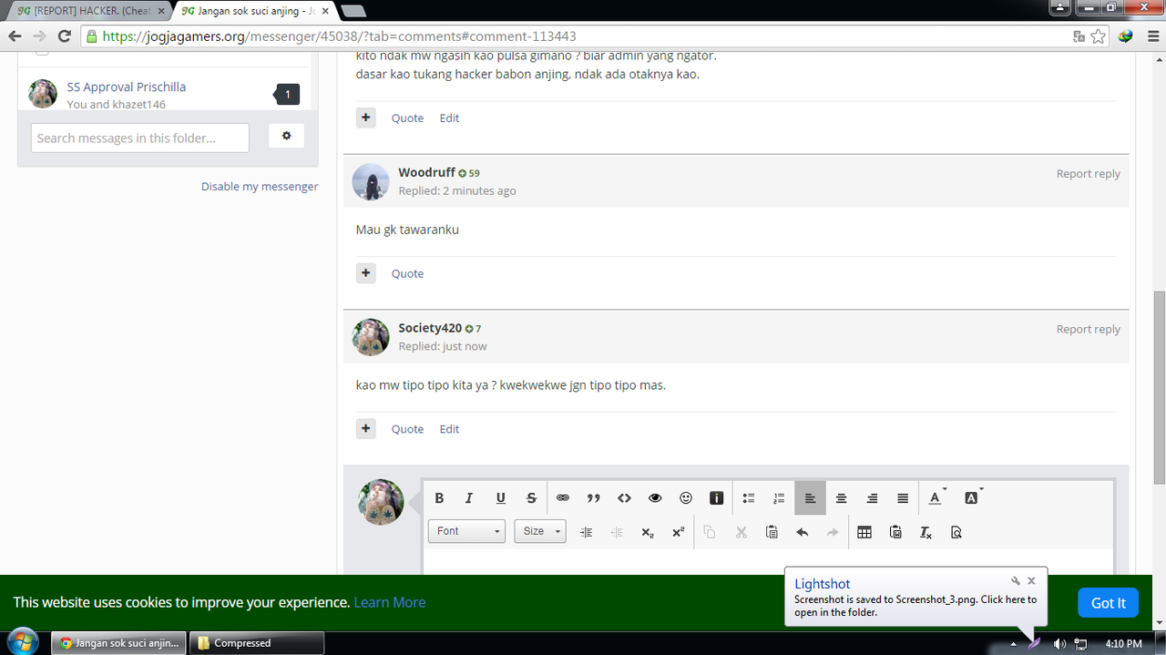The width and height of the screenshot is (1166, 655).
Task: Toggle italic formatting in the editor
Action: 469,498
